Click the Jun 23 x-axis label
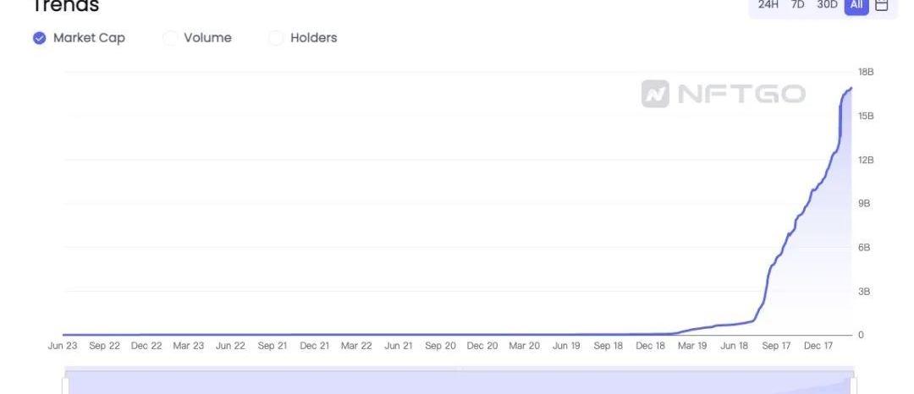Viewport: 914px width, 394px height. click(x=63, y=347)
